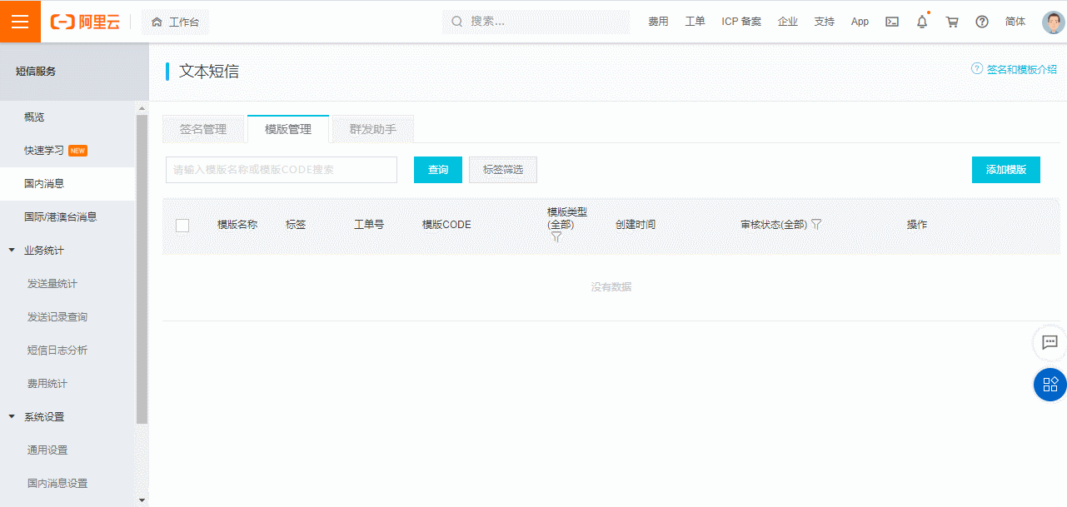Open the shopping cart
The width and height of the screenshot is (1067, 507).
click(951, 21)
